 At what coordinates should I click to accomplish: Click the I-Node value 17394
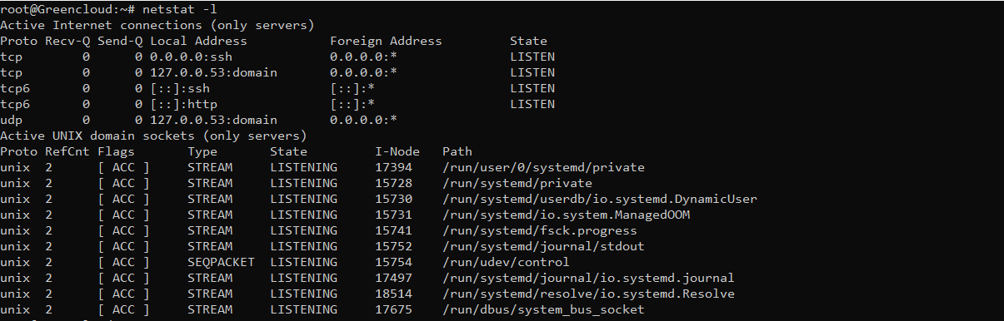pyautogui.click(x=393, y=167)
